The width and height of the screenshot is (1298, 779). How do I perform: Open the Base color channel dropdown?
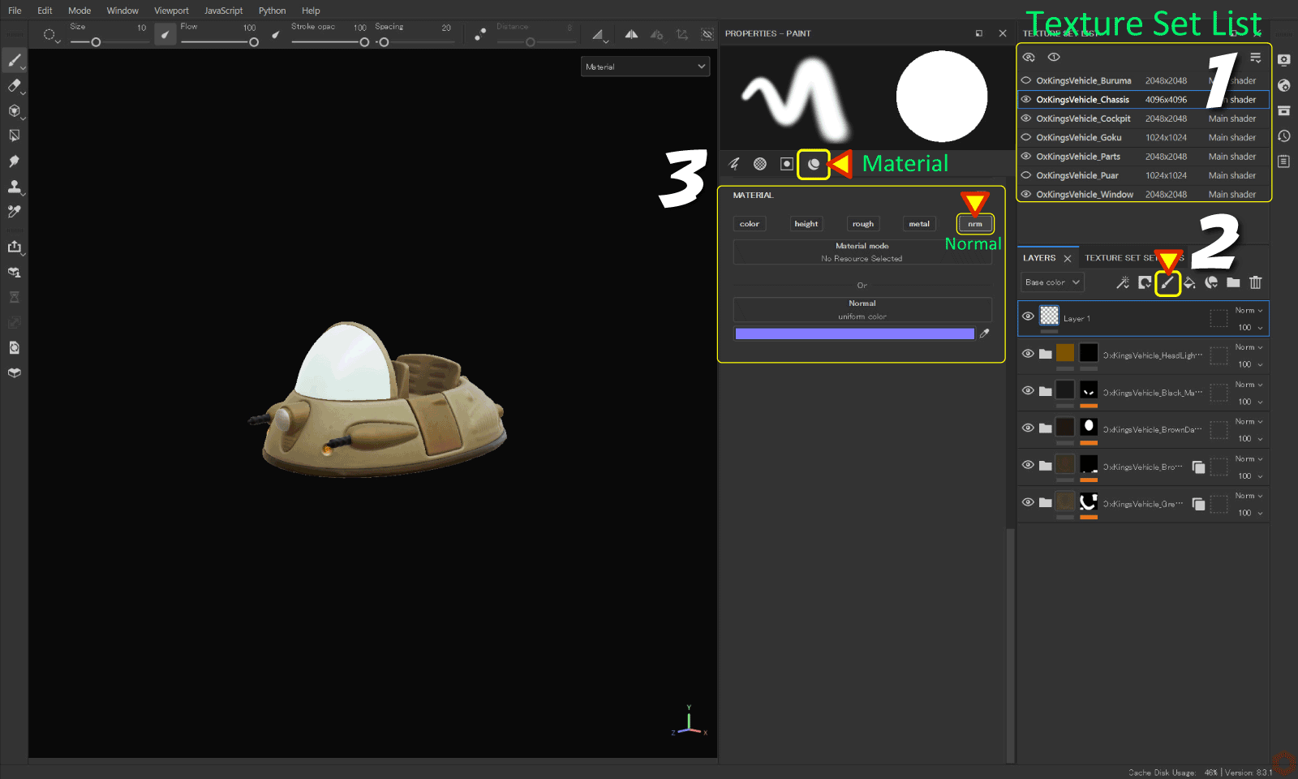pos(1052,282)
